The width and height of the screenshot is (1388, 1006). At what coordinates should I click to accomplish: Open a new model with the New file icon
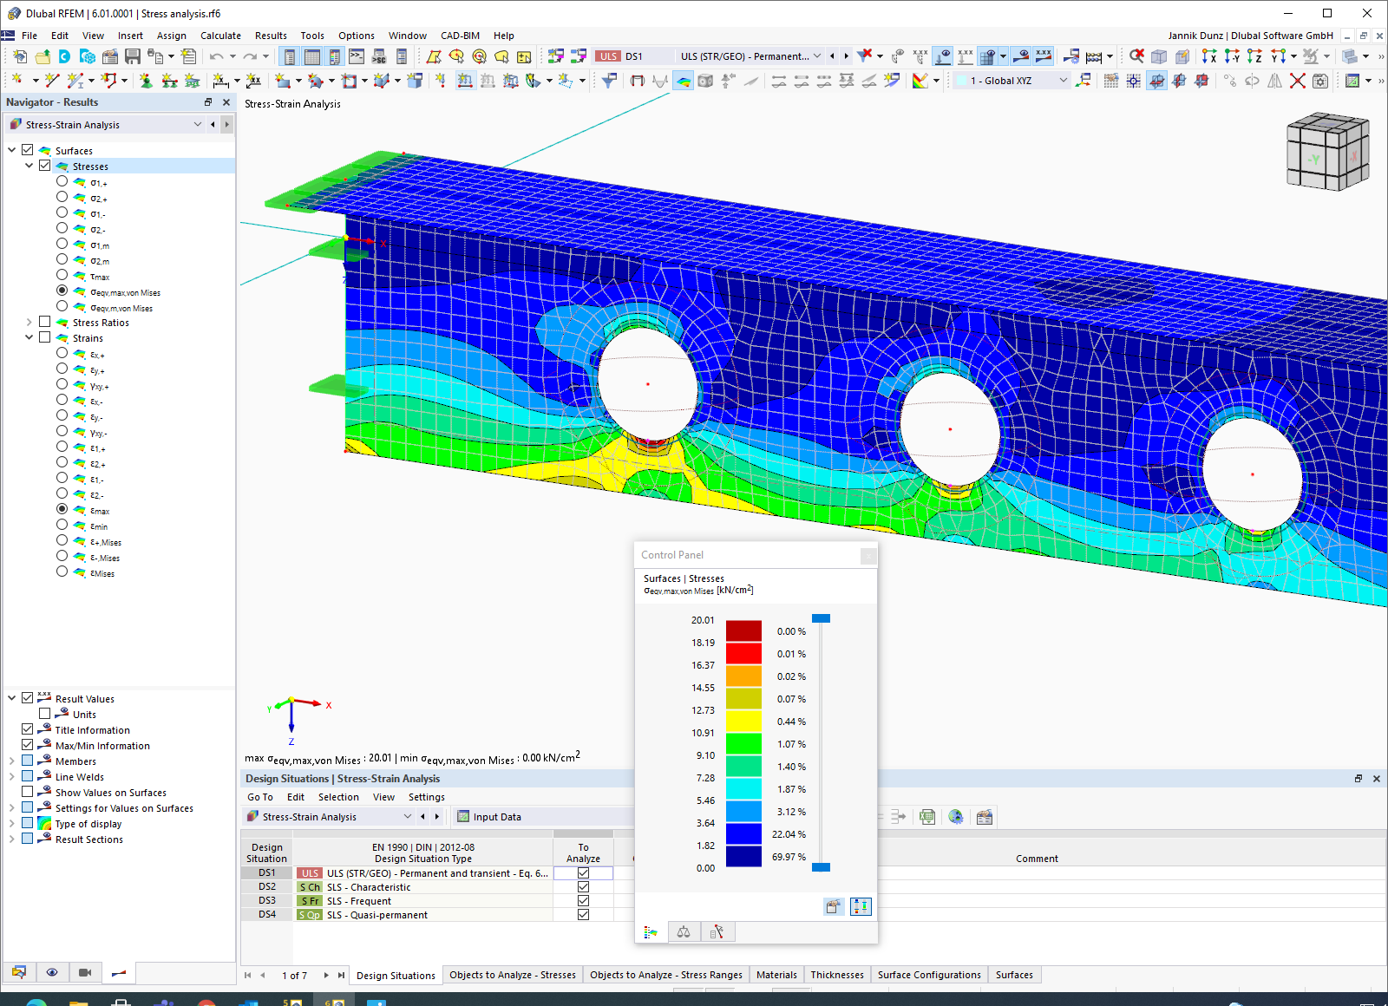(19, 56)
